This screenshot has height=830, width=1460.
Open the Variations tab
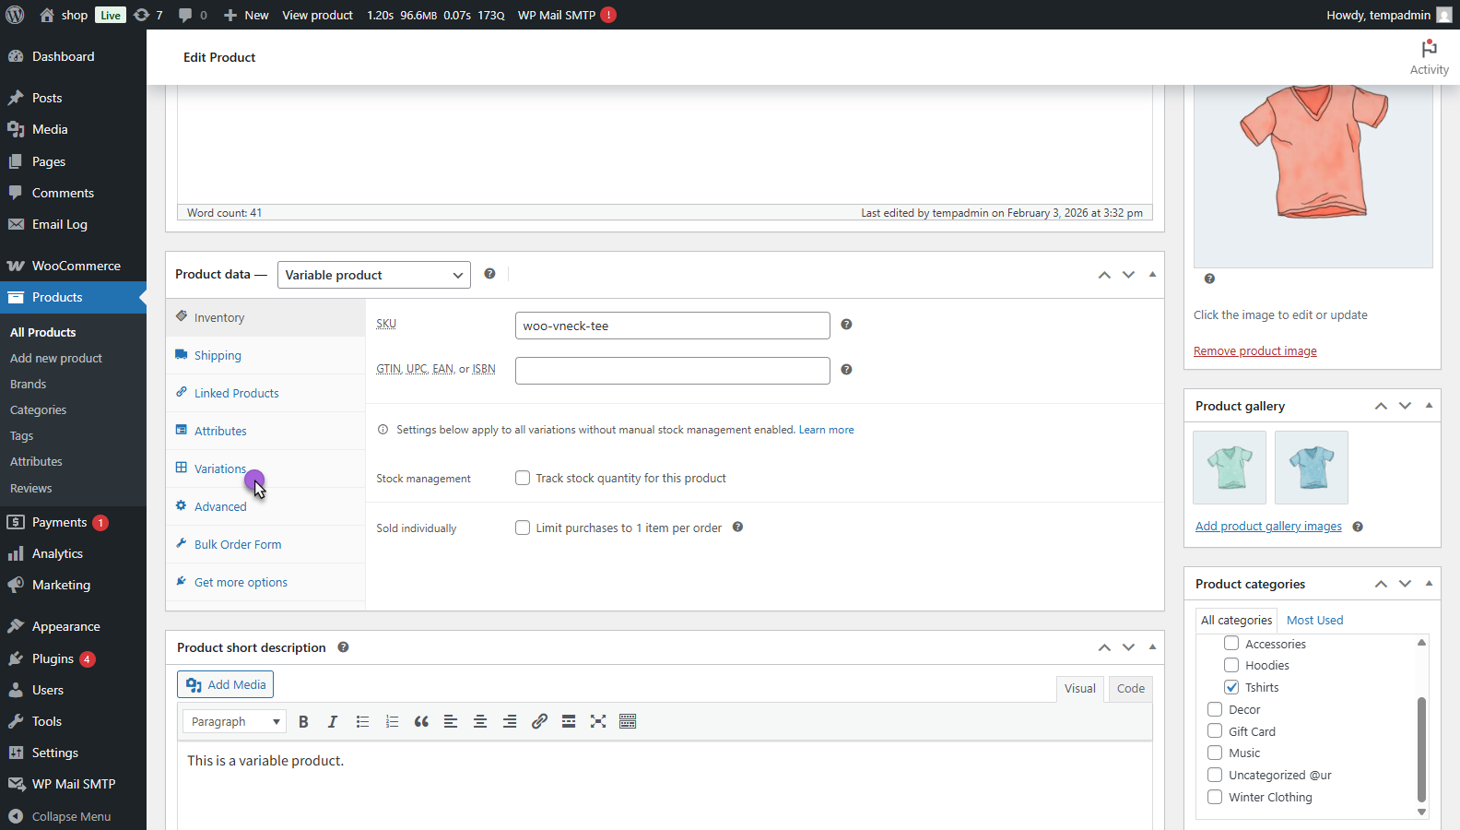219,468
